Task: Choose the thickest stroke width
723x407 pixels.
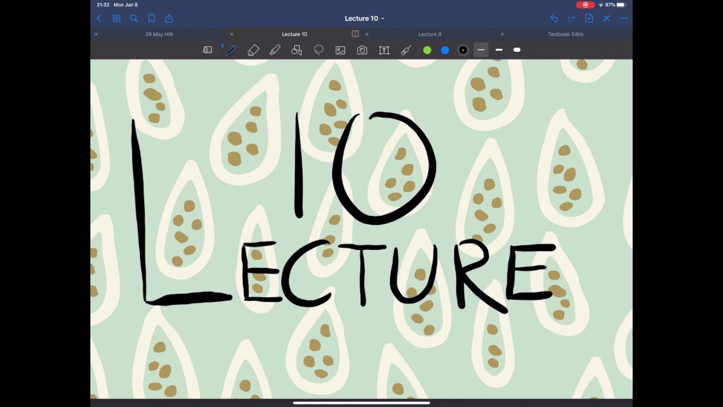Action: [x=517, y=50]
